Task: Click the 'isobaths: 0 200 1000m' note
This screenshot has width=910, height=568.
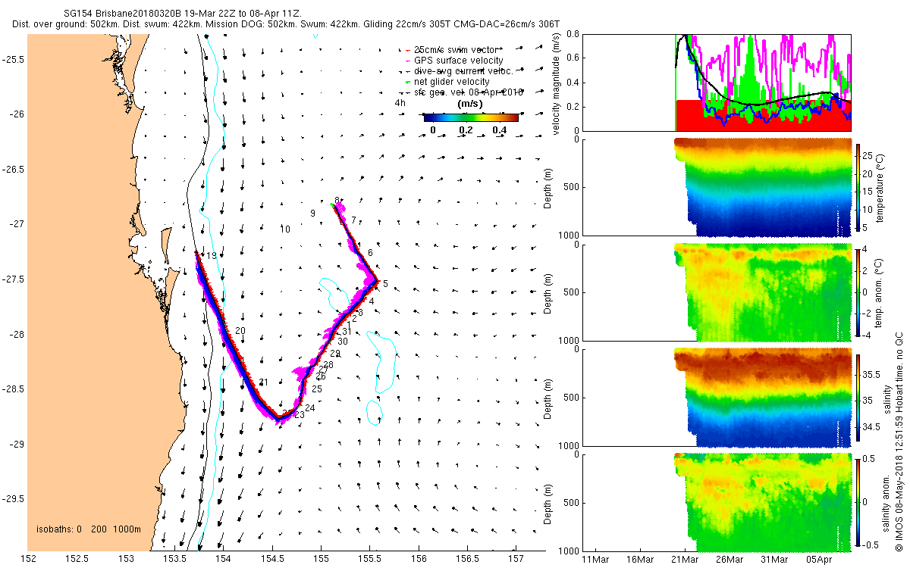Action: (89, 529)
